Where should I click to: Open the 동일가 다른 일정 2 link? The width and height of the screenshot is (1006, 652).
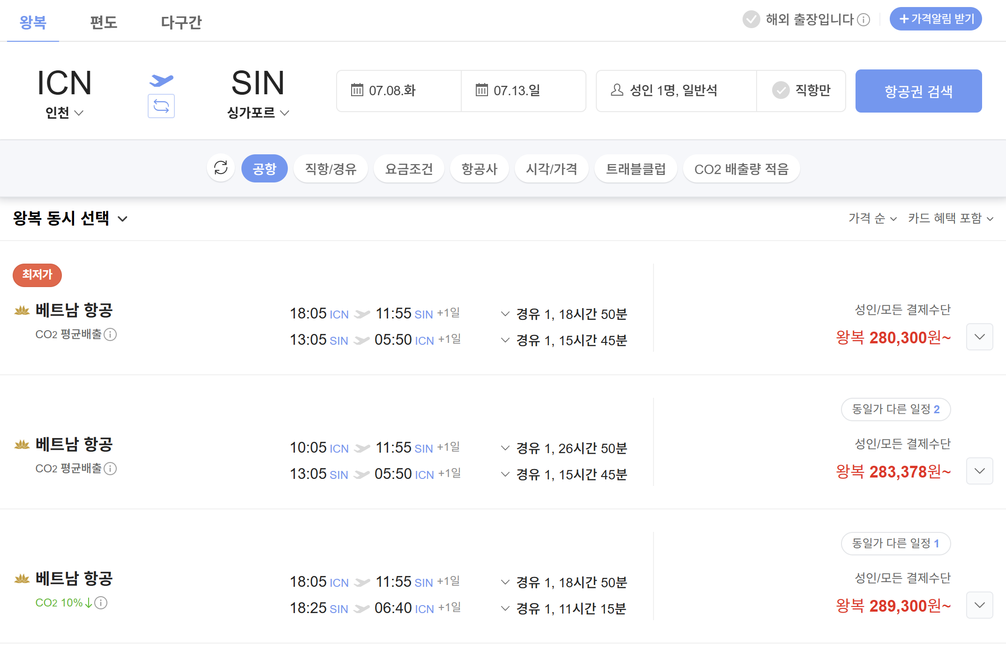click(x=895, y=409)
